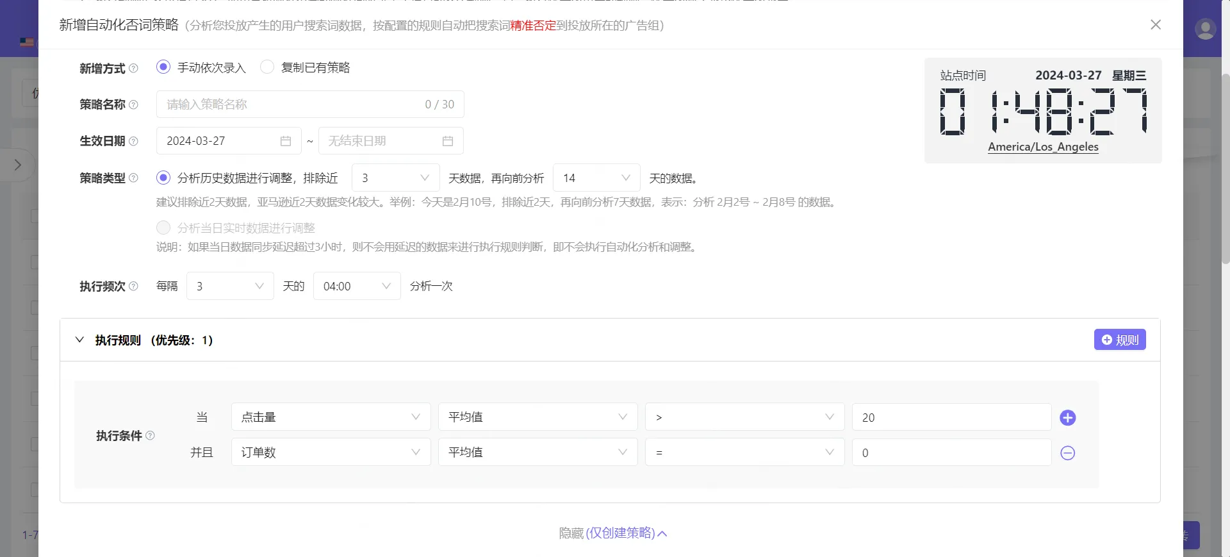Open the exclude recent days dropdown showing 3

click(x=395, y=178)
